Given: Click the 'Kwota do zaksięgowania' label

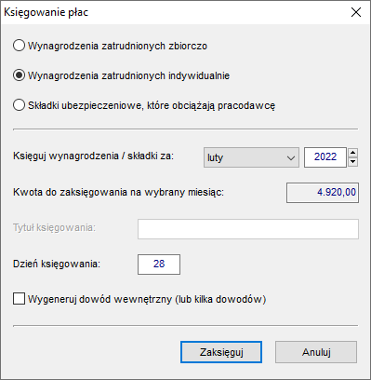Looking at the screenshot, I should (118, 193).
